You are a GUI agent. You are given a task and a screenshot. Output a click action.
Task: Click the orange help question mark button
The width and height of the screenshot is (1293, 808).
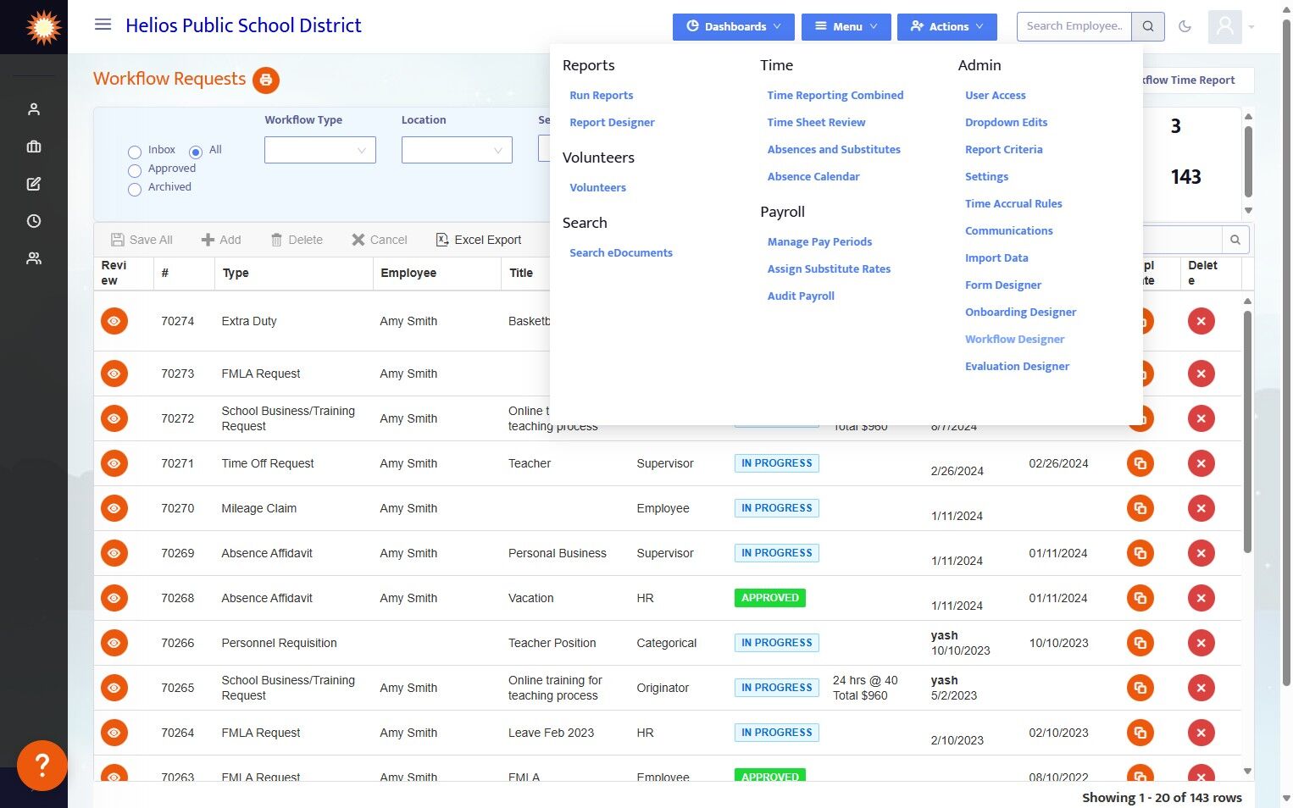[x=42, y=765]
